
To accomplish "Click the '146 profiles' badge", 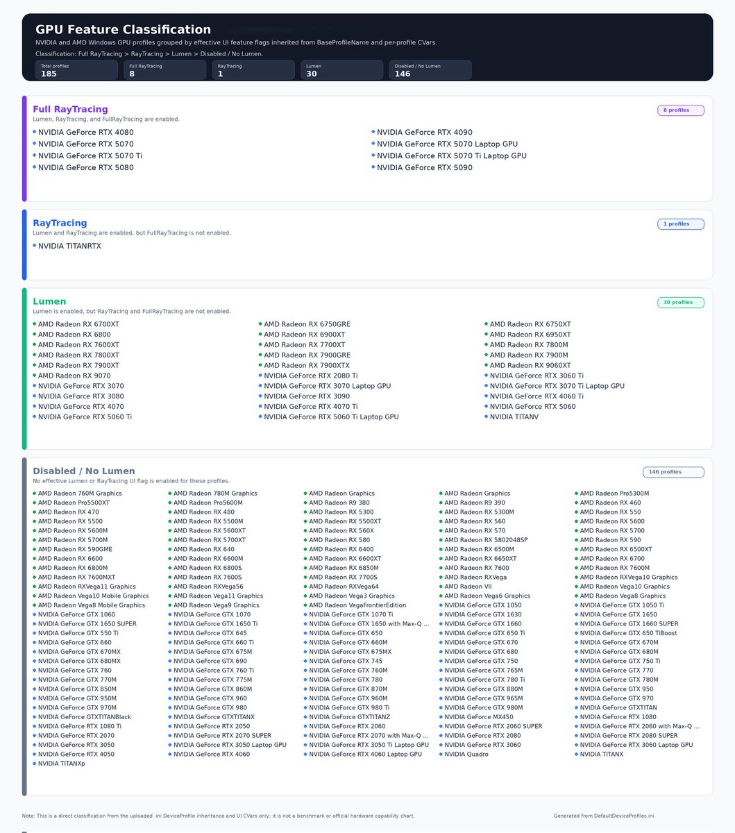I will point(673,472).
